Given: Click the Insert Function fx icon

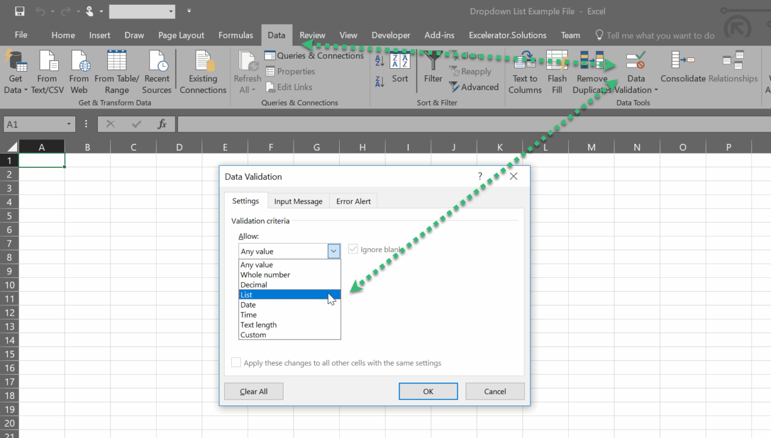Looking at the screenshot, I should click(x=162, y=124).
